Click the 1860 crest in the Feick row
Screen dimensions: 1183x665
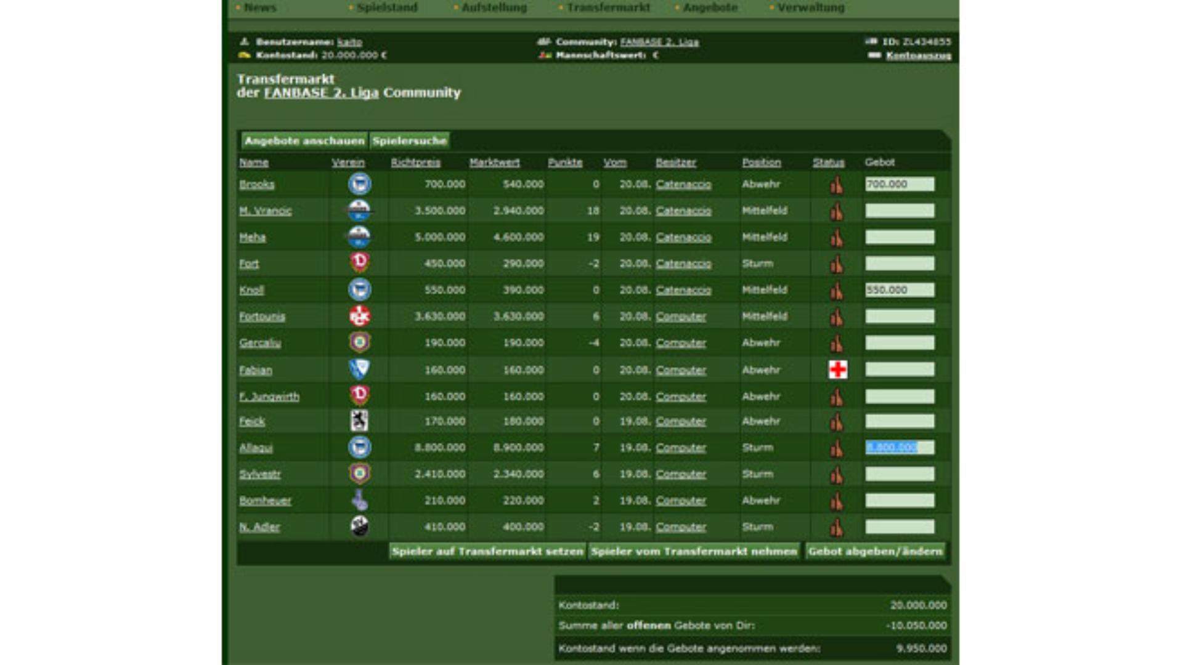(359, 421)
